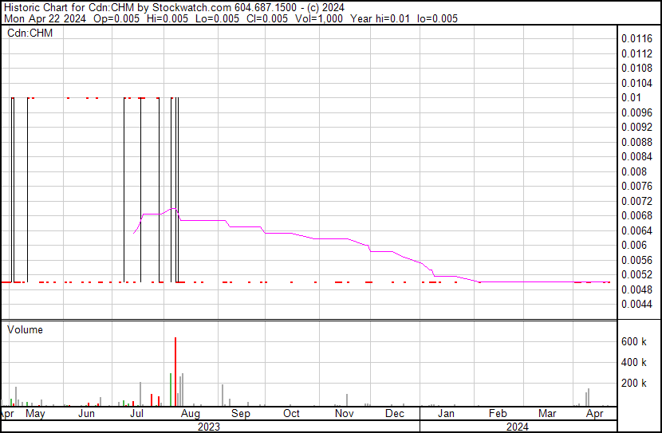Click the Sep month label
Image resolution: width=662 pixels, height=433 pixels.
pos(241,414)
